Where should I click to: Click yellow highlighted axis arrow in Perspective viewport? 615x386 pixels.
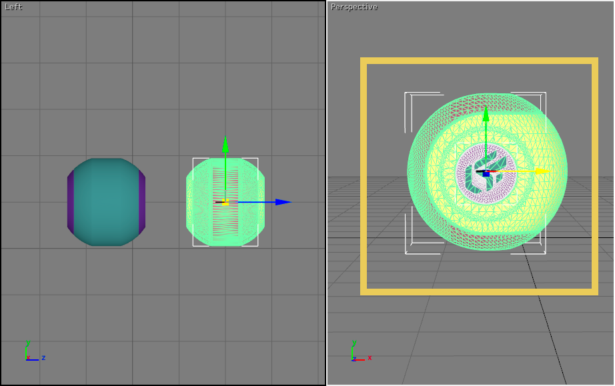tap(542, 171)
